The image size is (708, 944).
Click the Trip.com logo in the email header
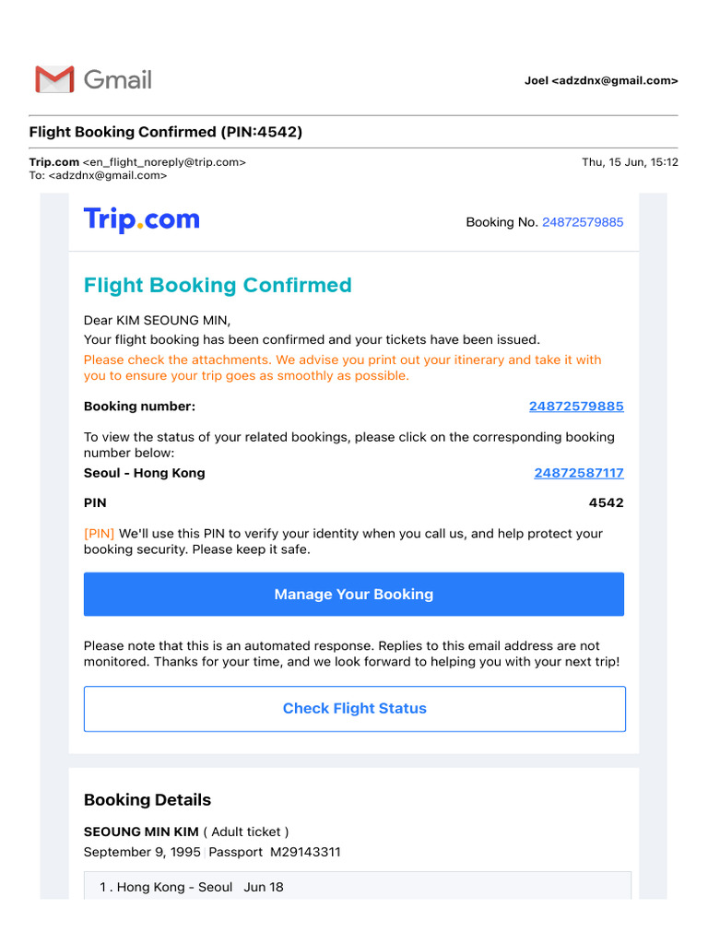(x=141, y=220)
